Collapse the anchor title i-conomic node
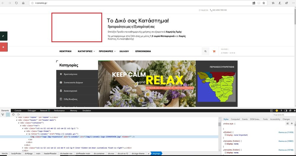This screenshot has width=296, height=156. click(27, 134)
